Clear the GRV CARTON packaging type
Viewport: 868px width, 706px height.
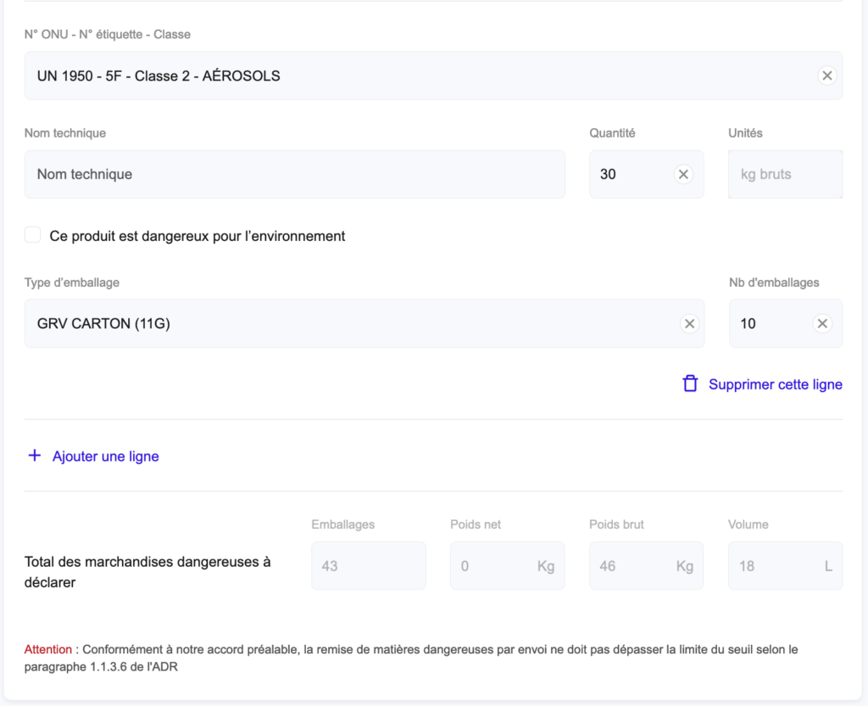pos(689,323)
